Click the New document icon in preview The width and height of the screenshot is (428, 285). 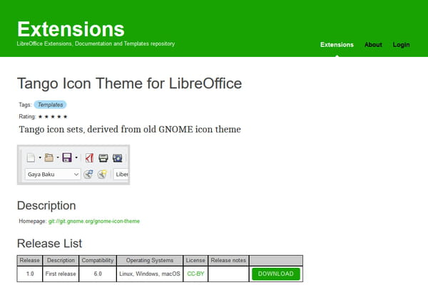point(31,157)
